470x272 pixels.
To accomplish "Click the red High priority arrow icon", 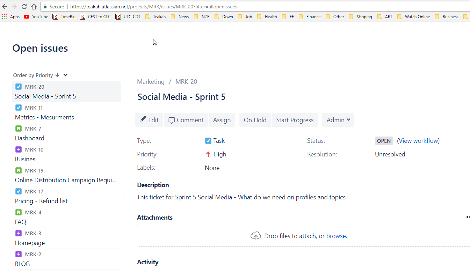I will (209, 154).
